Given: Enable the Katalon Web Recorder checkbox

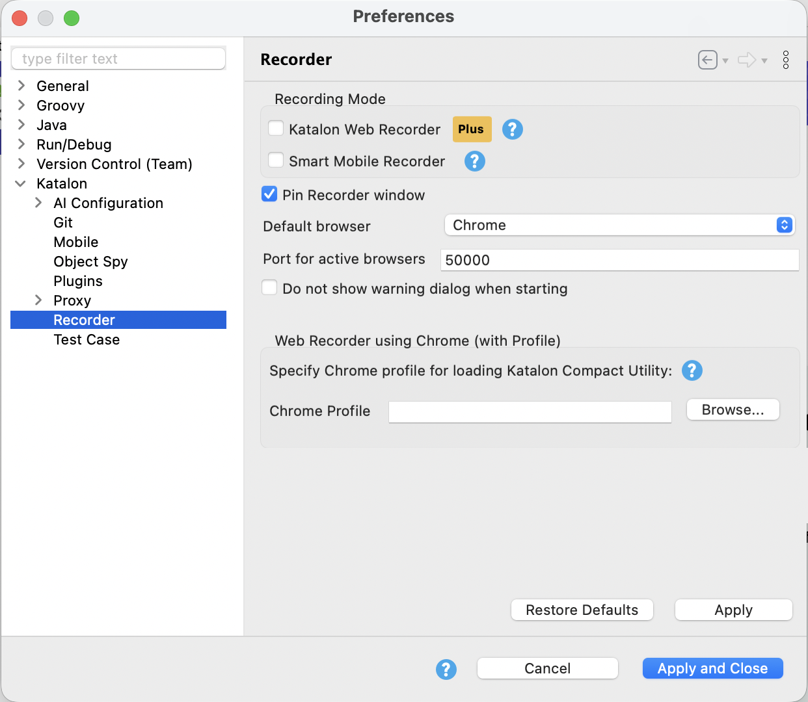Looking at the screenshot, I should pyautogui.click(x=276, y=128).
